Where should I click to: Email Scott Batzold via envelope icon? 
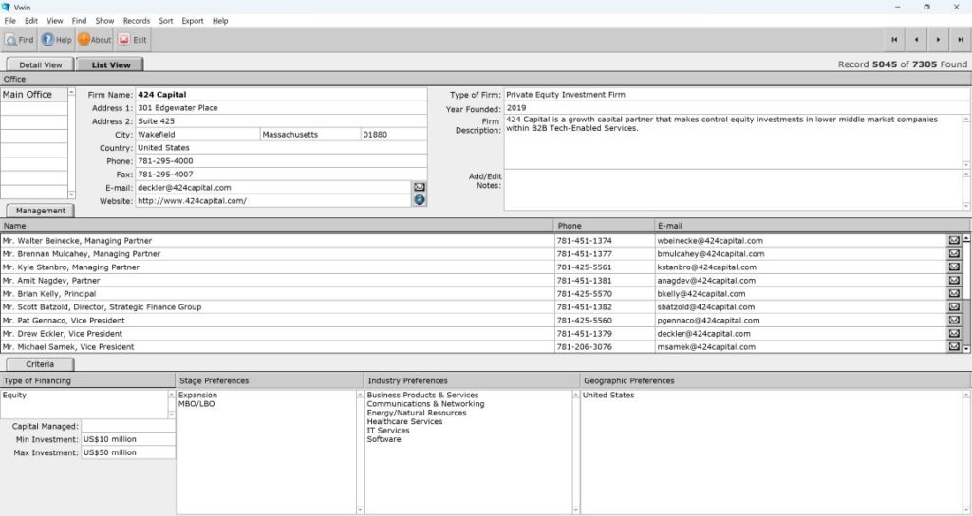tap(954, 306)
